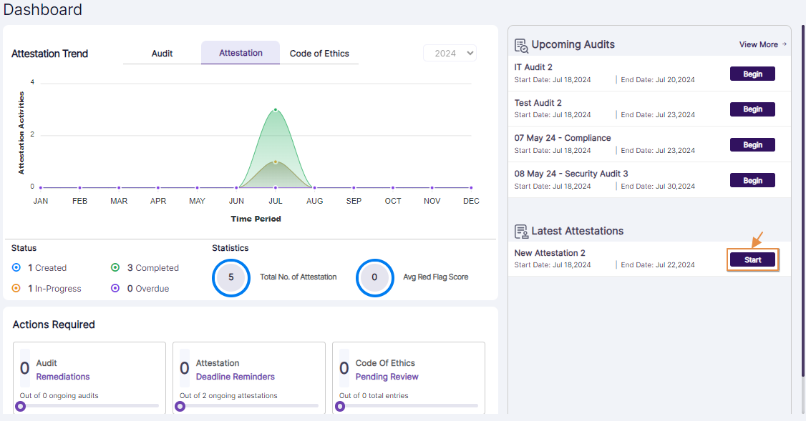Screen dimensions: 806x421
Task: Select the Avg Red Flag Score stat circle
Action: coord(375,278)
